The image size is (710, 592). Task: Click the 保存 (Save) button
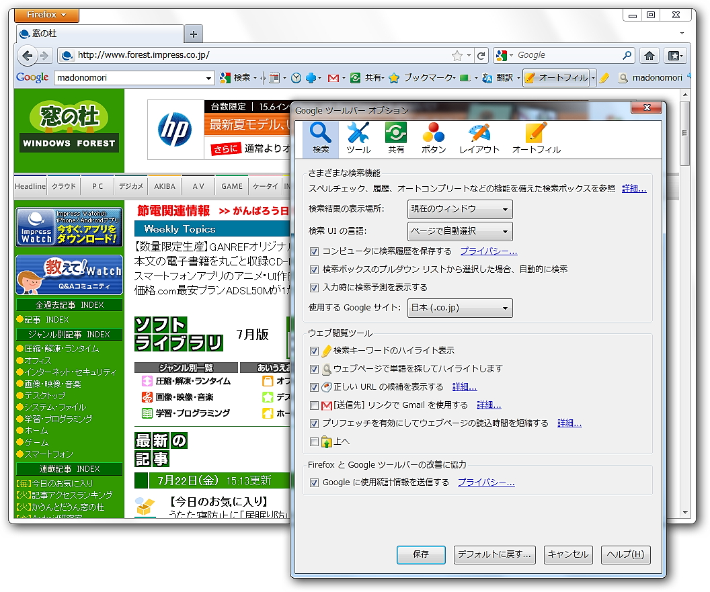pos(421,554)
